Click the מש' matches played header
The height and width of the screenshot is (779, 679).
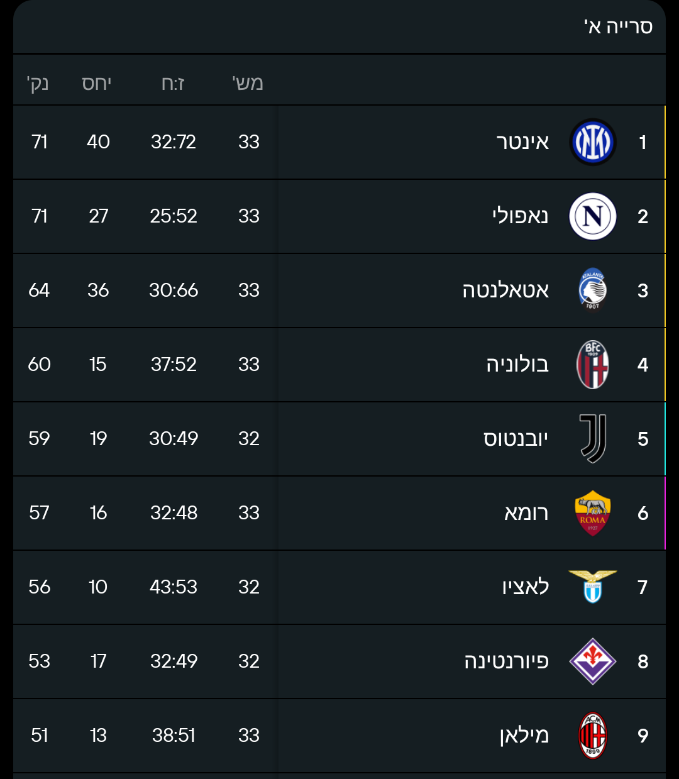(248, 83)
